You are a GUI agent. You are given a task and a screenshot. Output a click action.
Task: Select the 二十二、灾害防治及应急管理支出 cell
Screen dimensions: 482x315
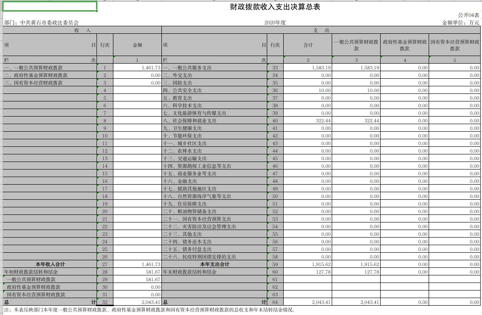pyautogui.click(x=215, y=226)
